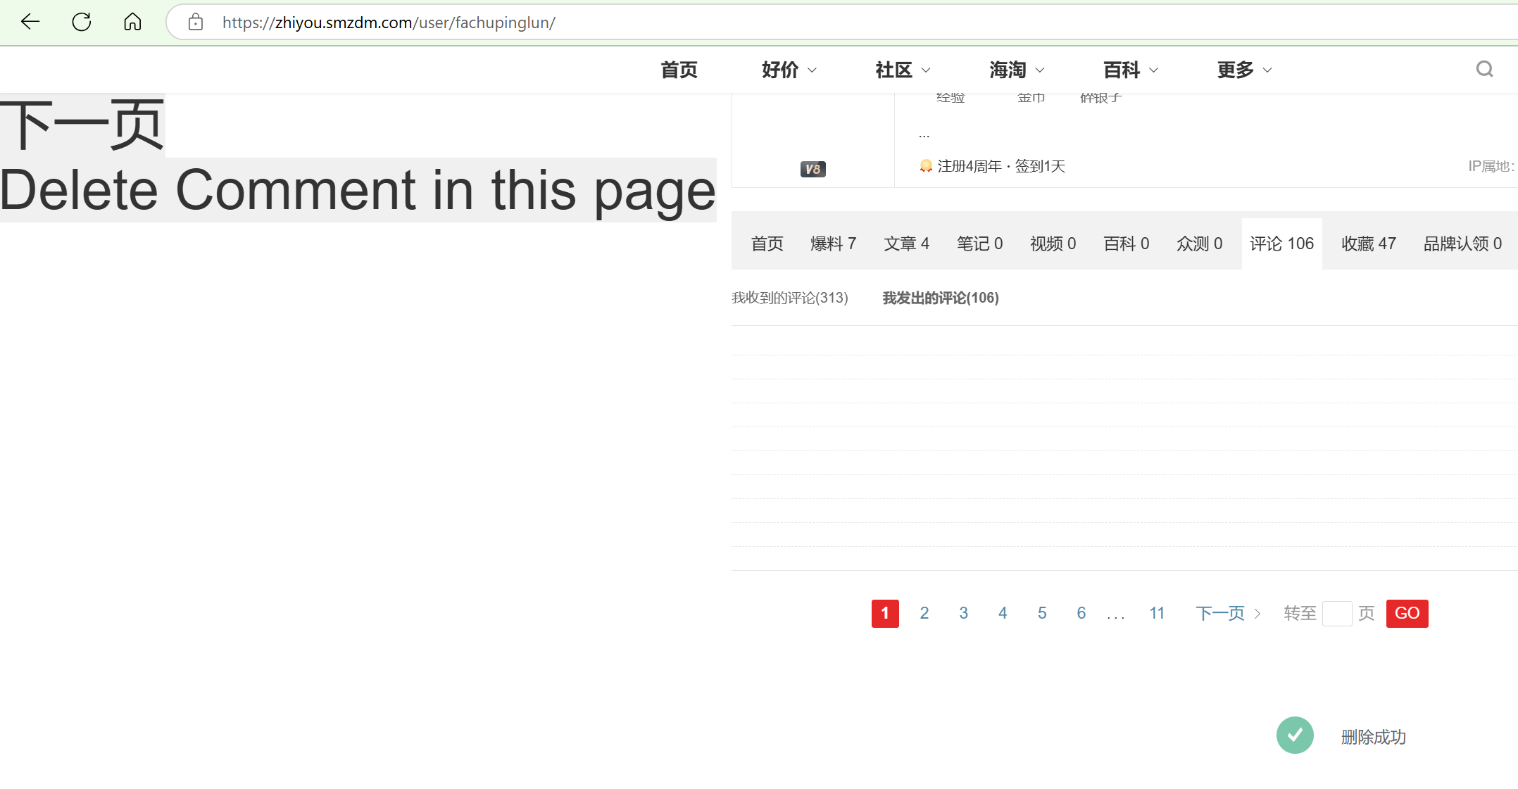Open the 更多 dropdown menu
The width and height of the screenshot is (1518, 789).
click(1244, 70)
